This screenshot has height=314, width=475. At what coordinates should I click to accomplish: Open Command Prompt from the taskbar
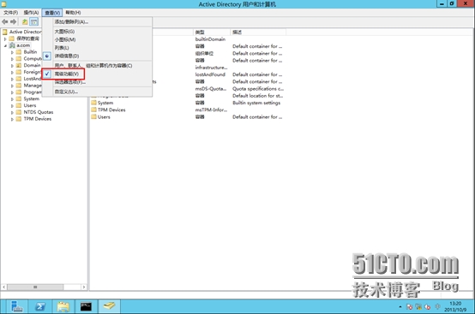pos(86,306)
